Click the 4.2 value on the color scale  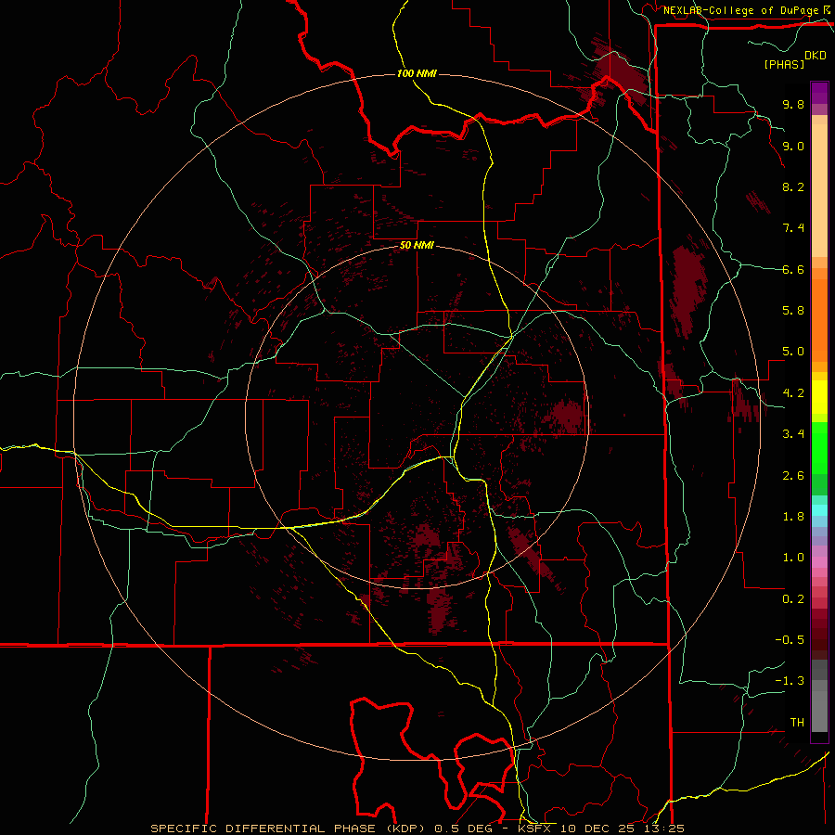click(x=793, y=393)
